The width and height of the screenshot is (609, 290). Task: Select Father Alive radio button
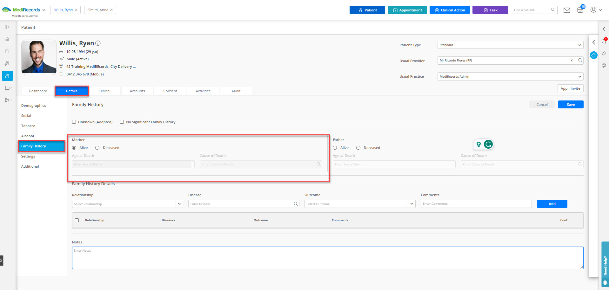coord(335,148)
